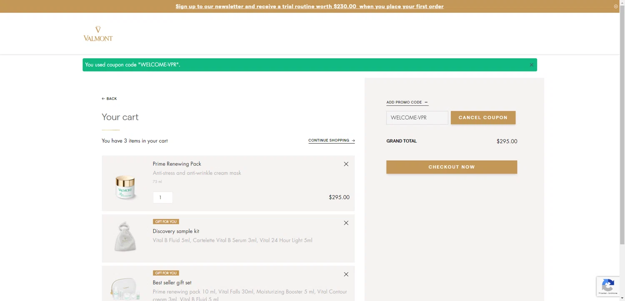Click the Gift For You badge on Best seller set
The width and height of the screenshot is (625, 301).
pos(166,273)
